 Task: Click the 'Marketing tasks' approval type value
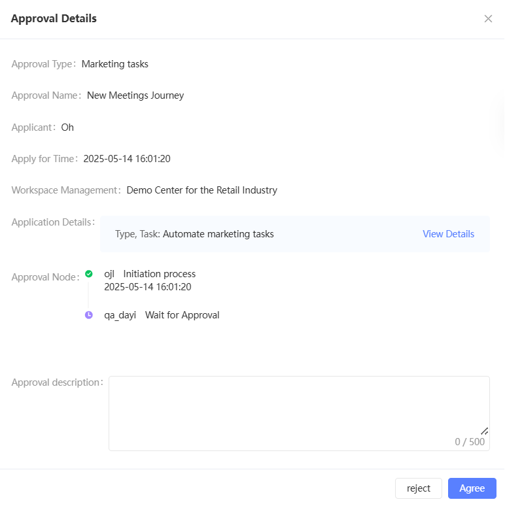point(115,64)
